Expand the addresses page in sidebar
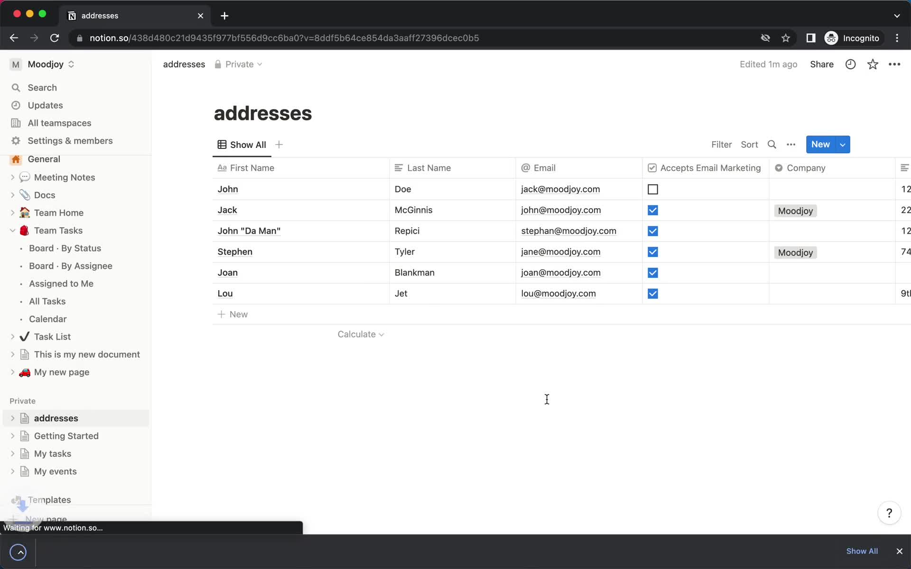 click(x=13, y=418)
